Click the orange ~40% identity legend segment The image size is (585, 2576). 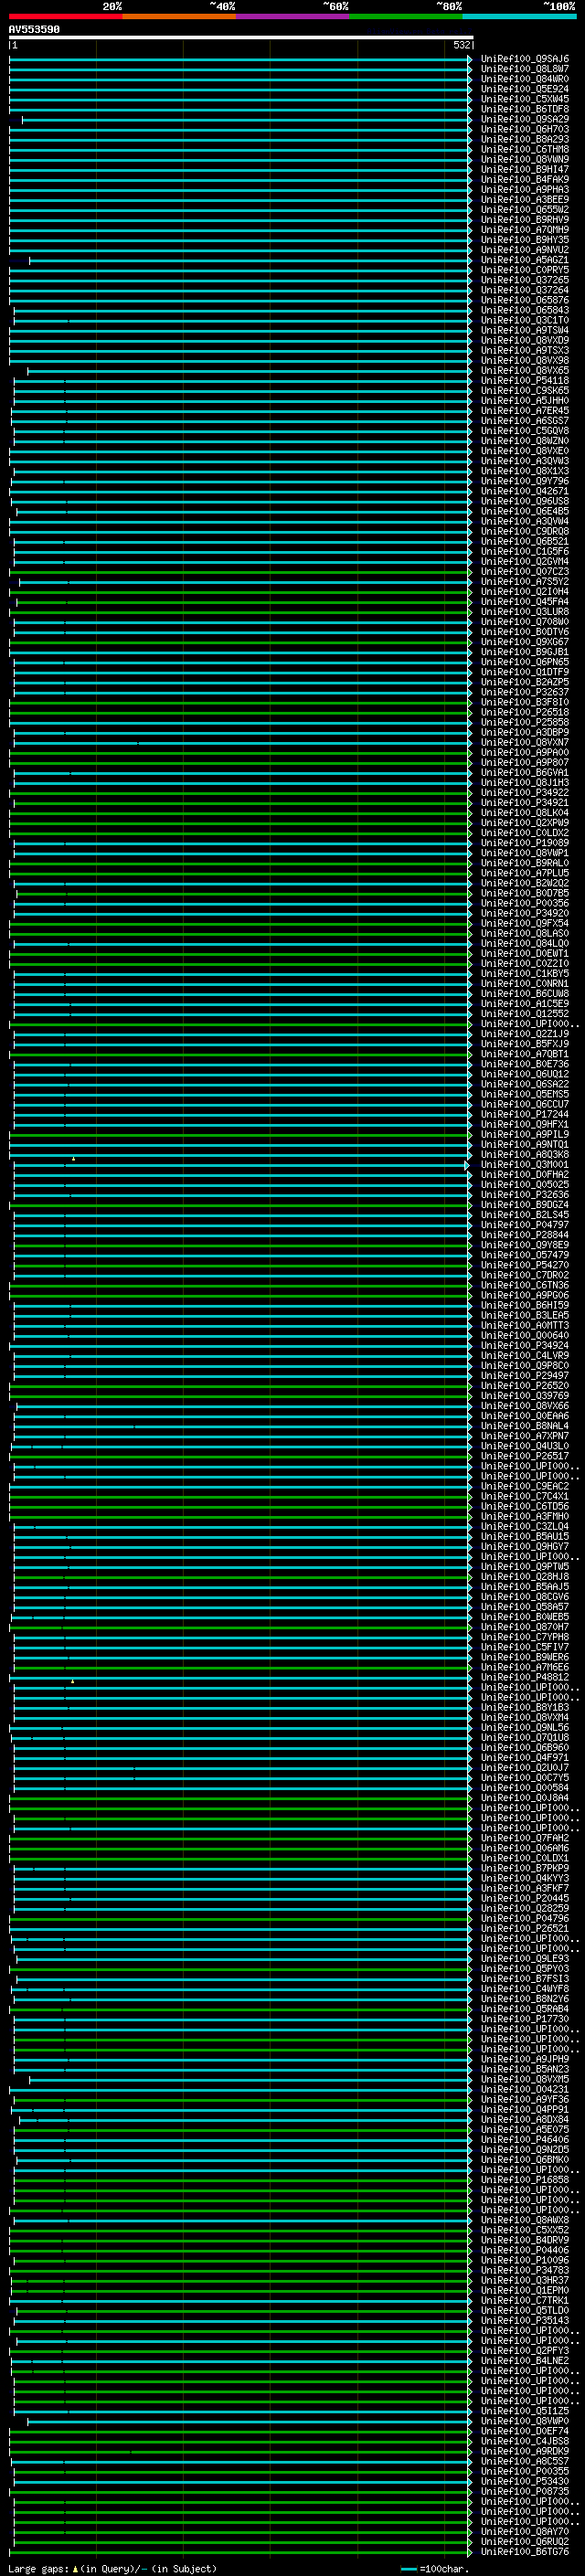coord(179,16)
